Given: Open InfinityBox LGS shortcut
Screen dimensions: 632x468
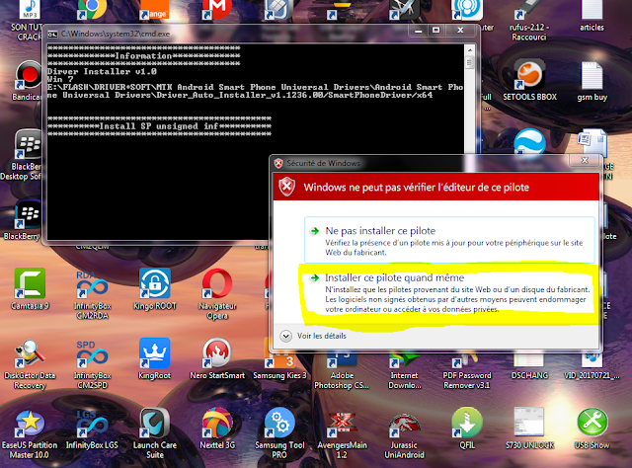Looking at the screenshot, I should click(92, 429).
